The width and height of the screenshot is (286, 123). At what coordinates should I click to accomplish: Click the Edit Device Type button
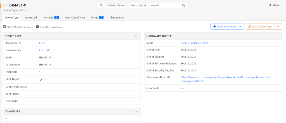pos(260,27)
